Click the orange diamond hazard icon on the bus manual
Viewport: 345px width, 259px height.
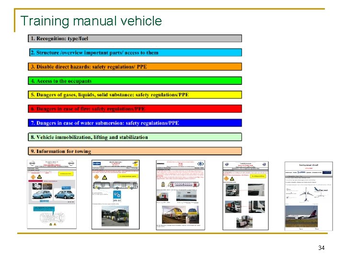point(96,177)
